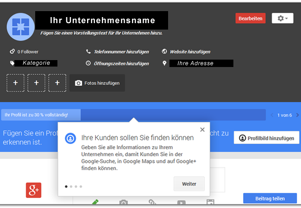Screen dimensions: 301x208
Task: Click Telefonnummer hinzufügen link
Action: pyautogui.click(x=121, y=52)
